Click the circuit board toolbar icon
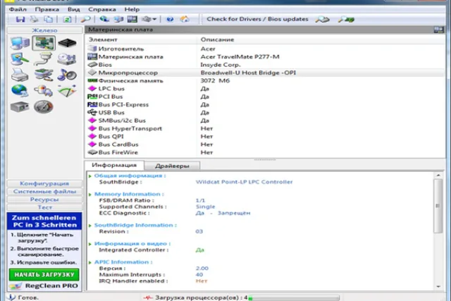Image resolution: width=451 pixels, height=301 pixels. (x=132, y=19)
